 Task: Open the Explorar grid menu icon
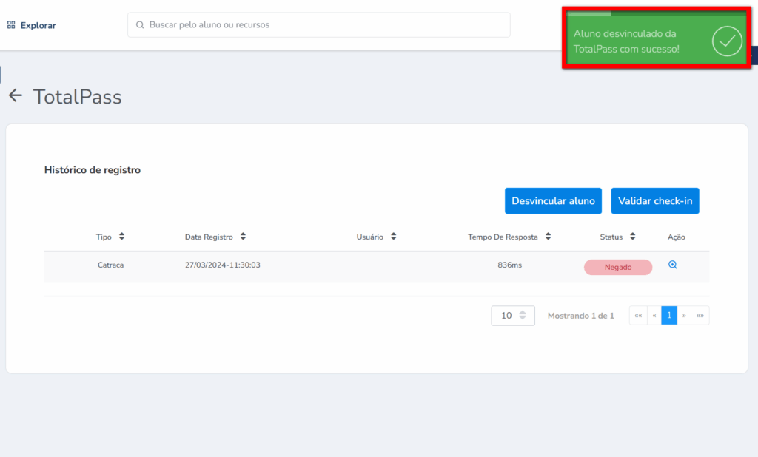tap(11, 25)
